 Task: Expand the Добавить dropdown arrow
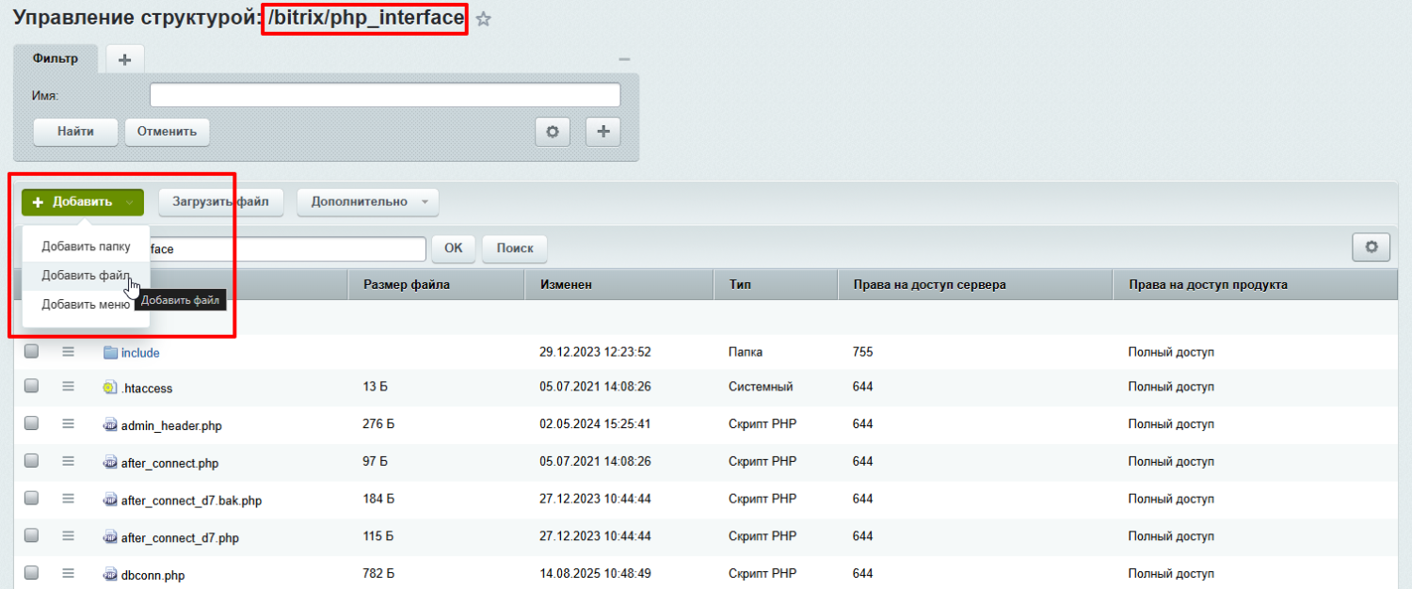click(x=130, y=202)
